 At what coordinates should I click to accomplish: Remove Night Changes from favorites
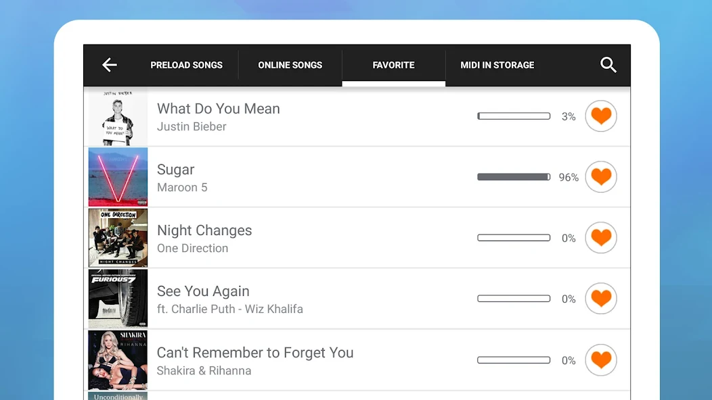601,238
